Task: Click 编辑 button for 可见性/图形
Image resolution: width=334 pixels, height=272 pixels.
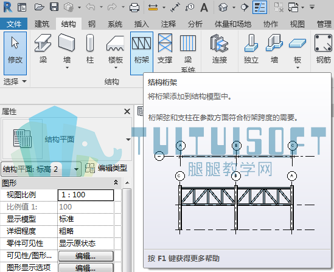Action: point(86,256)
